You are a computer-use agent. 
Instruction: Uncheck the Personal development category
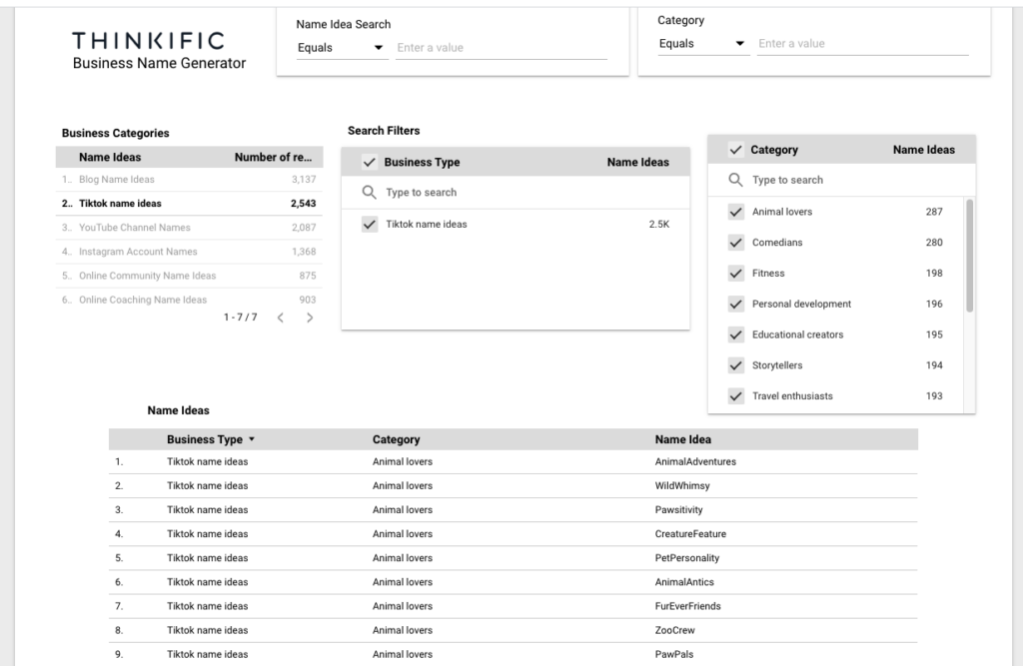pos(736,304)
